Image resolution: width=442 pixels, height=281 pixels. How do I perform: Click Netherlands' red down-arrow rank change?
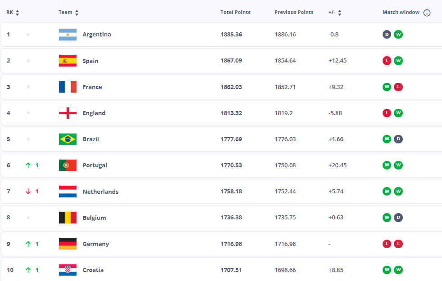click(28, 192)
